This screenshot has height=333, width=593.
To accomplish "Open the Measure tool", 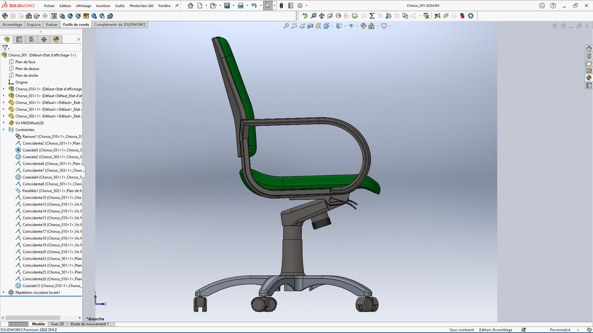I will pyautogui.click(x=313, y=16).
